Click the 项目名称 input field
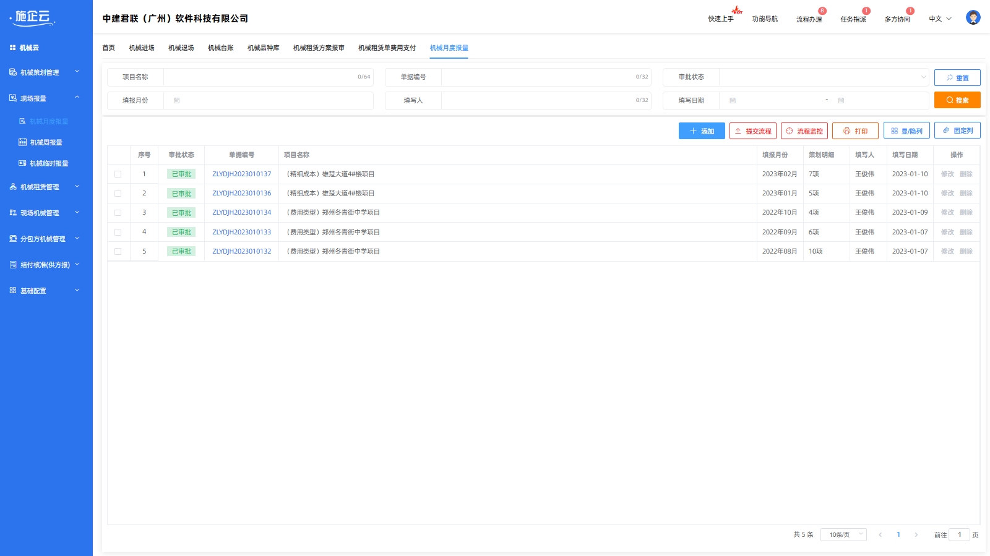This screenshot has width=990, height=556. [260, 77]
